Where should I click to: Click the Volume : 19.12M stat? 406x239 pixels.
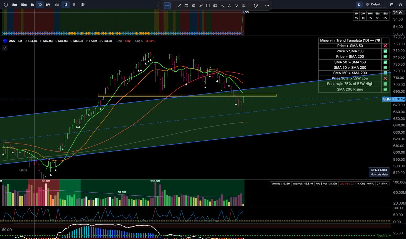tap(281, 184)
